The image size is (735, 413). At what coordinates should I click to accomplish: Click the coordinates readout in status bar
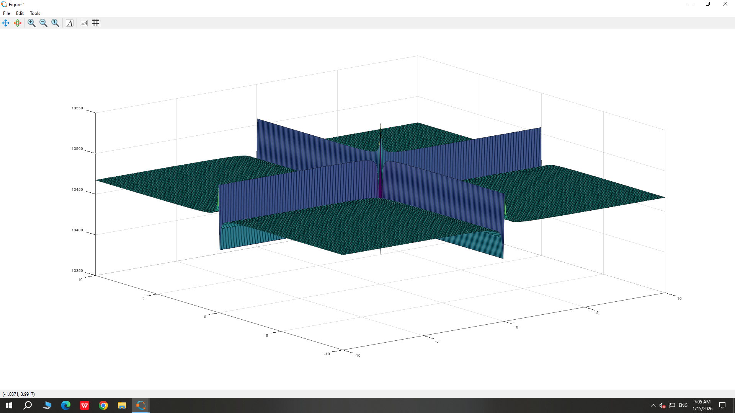[x=19, y=394]
